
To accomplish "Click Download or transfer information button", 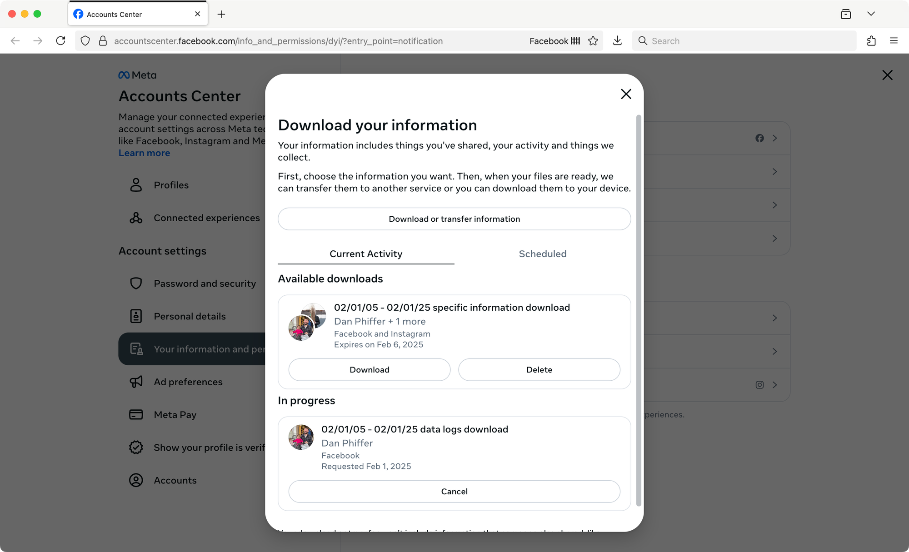I will [x=454, y=218].
